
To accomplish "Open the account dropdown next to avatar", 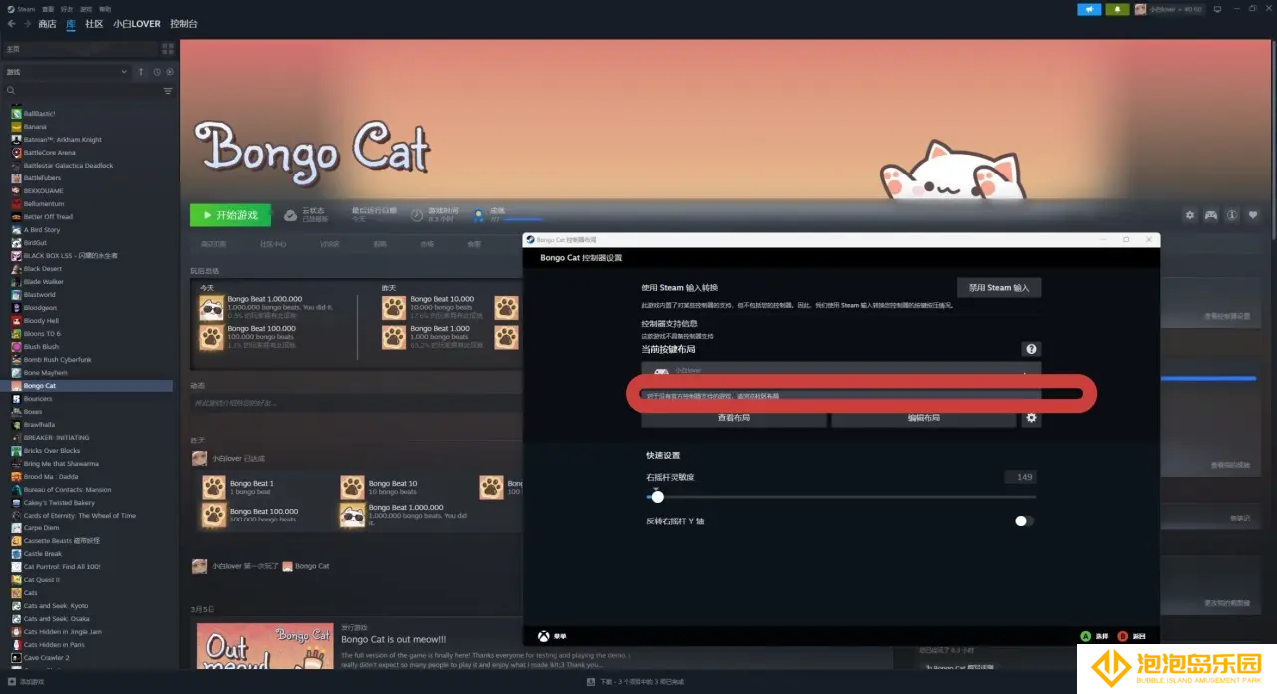I will pos(1175,9).
